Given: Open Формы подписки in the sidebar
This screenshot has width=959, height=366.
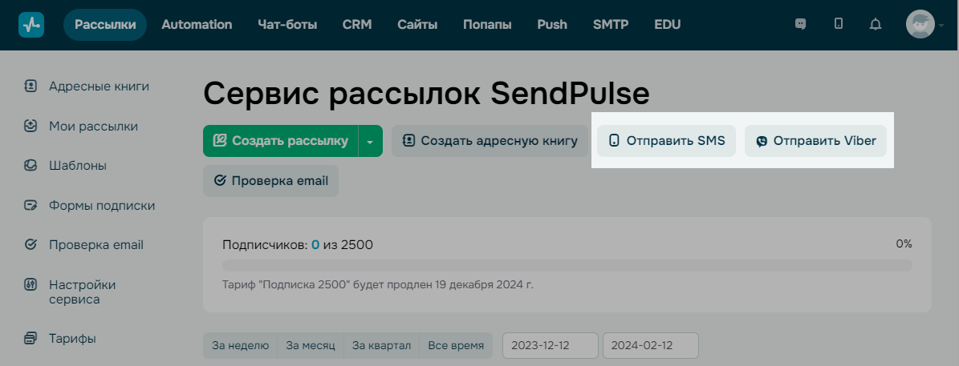Looking at the screenshot, I should (102, 206).
